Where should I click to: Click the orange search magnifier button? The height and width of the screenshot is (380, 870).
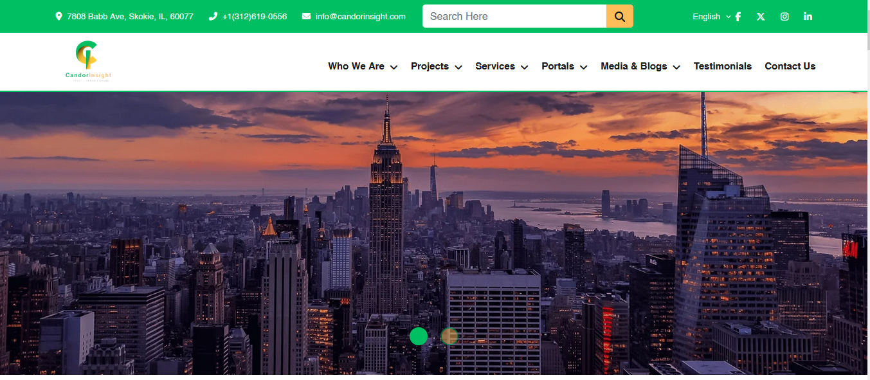tap(620, 16)
